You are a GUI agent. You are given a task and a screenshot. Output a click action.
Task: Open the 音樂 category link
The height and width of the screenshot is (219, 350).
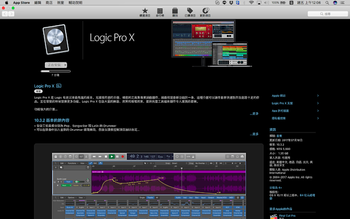pyautogui.click(x=279, y=136)
